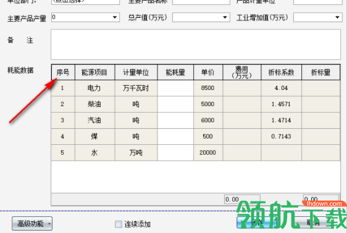This screenshot has width=347, height=233.
Task: Select the 汽油 energy item cell
Action: tap(94, 120)
